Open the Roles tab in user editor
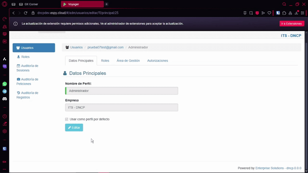 click(x=105, y=61)
